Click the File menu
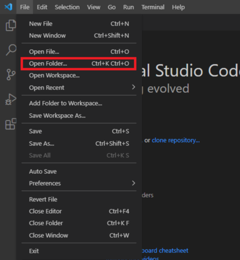Viewport: 240px width, 260px height. pos(25,7)
